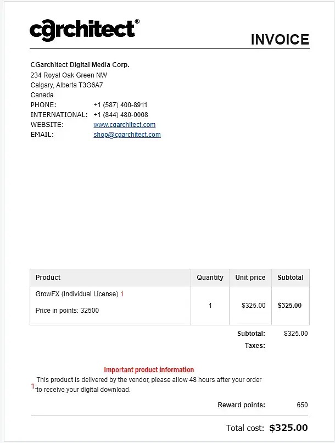Viewport: 335px width, 443px height.
Task: Click the street address 234 Royal Oak Green NW
Action: pyautogui.click(x=69, y=75)
